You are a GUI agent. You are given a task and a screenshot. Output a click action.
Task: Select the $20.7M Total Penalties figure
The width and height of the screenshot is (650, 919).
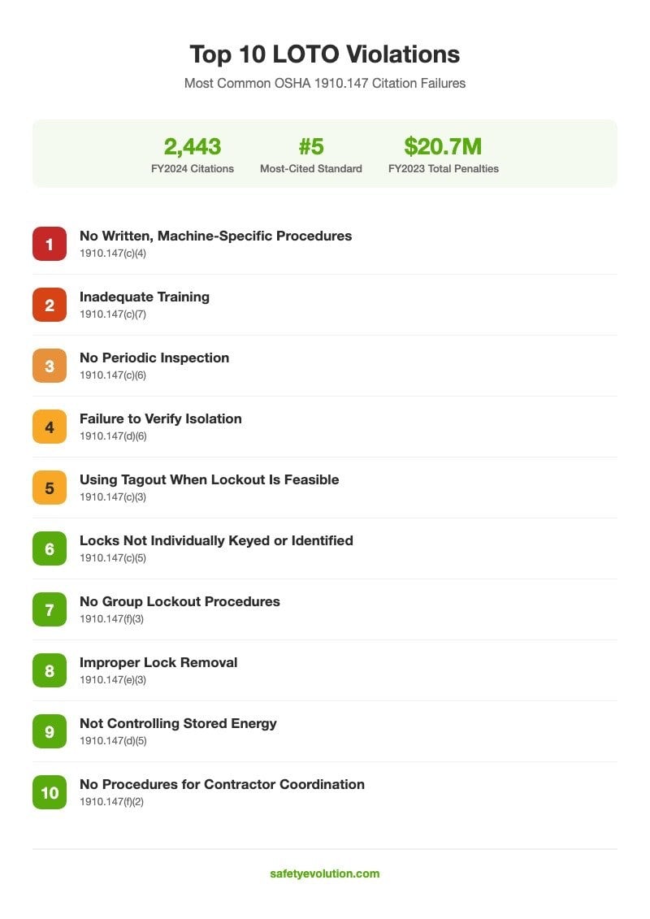pyautogui.click(x=443, y=147)
